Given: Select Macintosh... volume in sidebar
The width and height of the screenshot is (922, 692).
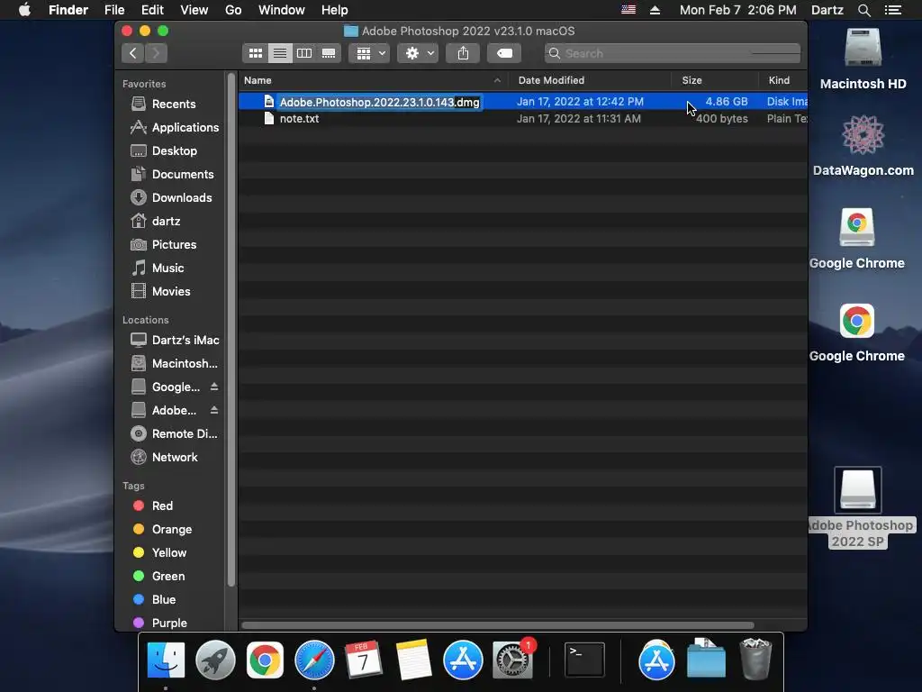Looking at the screenshot, I should (174, 364).
